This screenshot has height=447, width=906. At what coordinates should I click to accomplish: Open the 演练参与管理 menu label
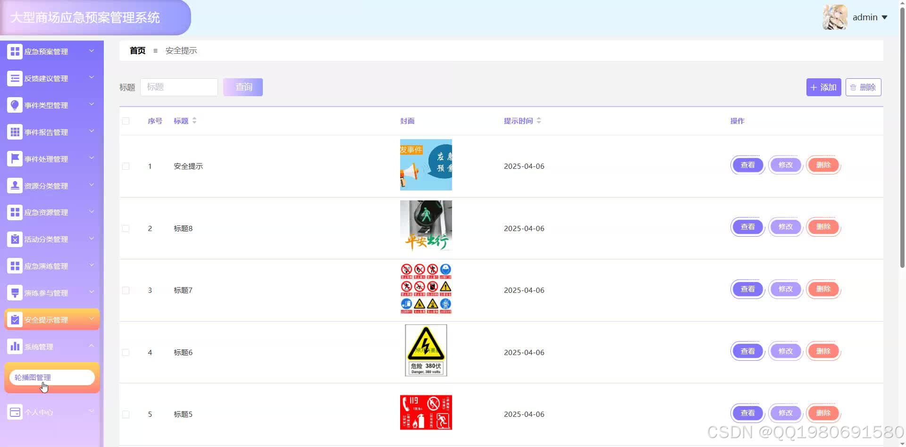click(46, 293)
